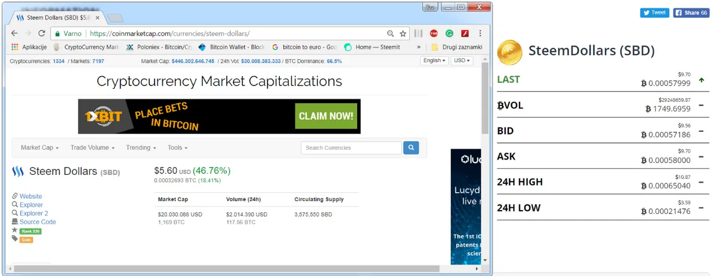Open the Poloniex bookmark
Screen dimensions: 711x276
click(x=158, y=47)
